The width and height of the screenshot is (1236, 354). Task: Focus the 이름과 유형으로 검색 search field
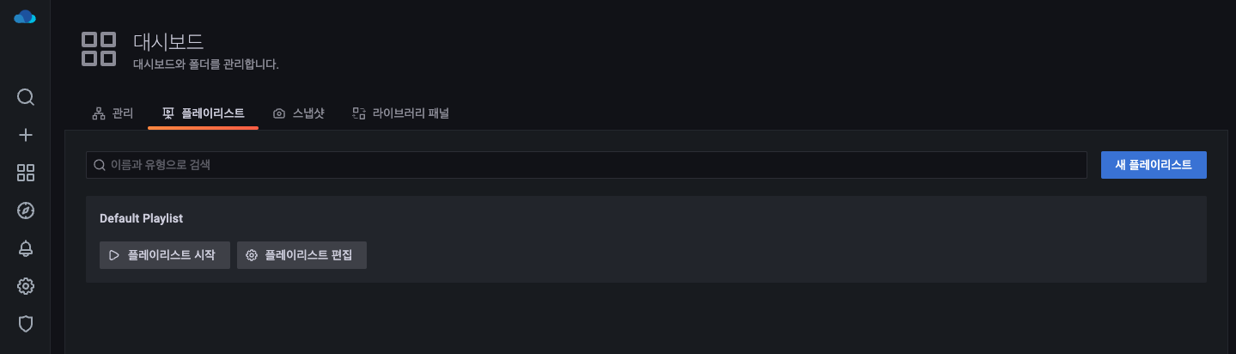coord(587,165)
